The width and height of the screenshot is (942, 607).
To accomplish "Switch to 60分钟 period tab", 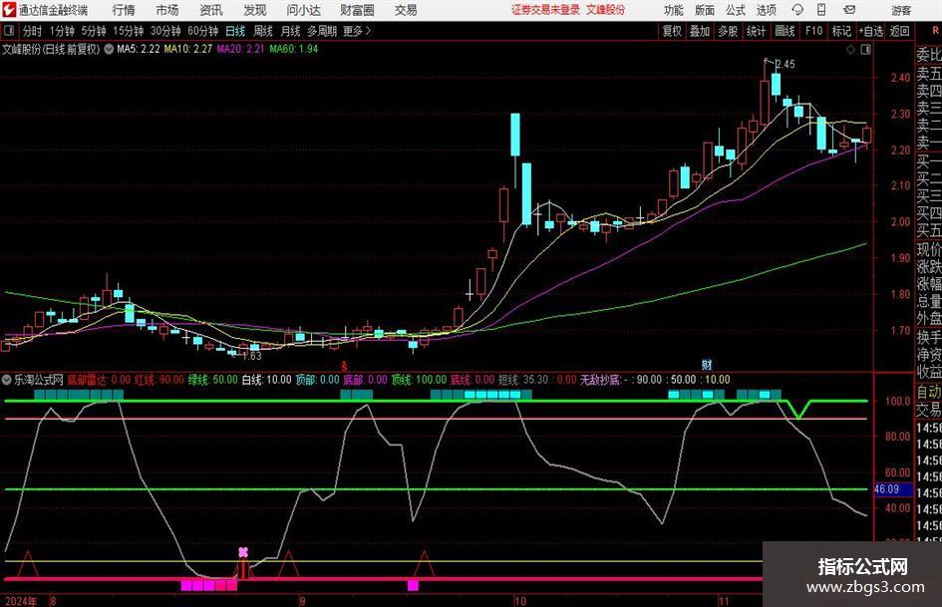I will (x=203, y=31).
